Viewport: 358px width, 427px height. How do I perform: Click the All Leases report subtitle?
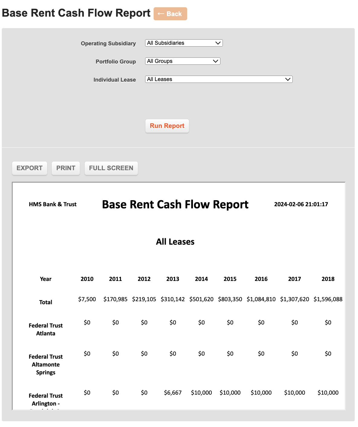pyautogui.click(x=175, y=242)
